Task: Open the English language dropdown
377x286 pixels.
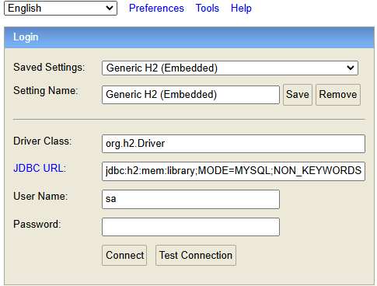Action: [x=61, y=9]
